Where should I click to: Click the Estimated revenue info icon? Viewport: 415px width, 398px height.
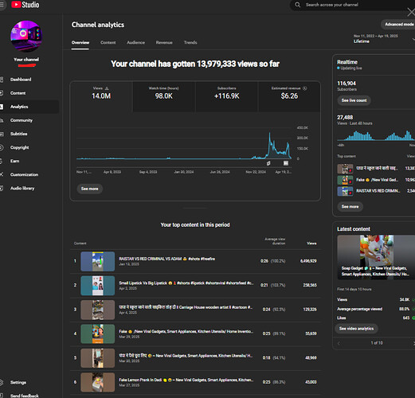[305, 88]
